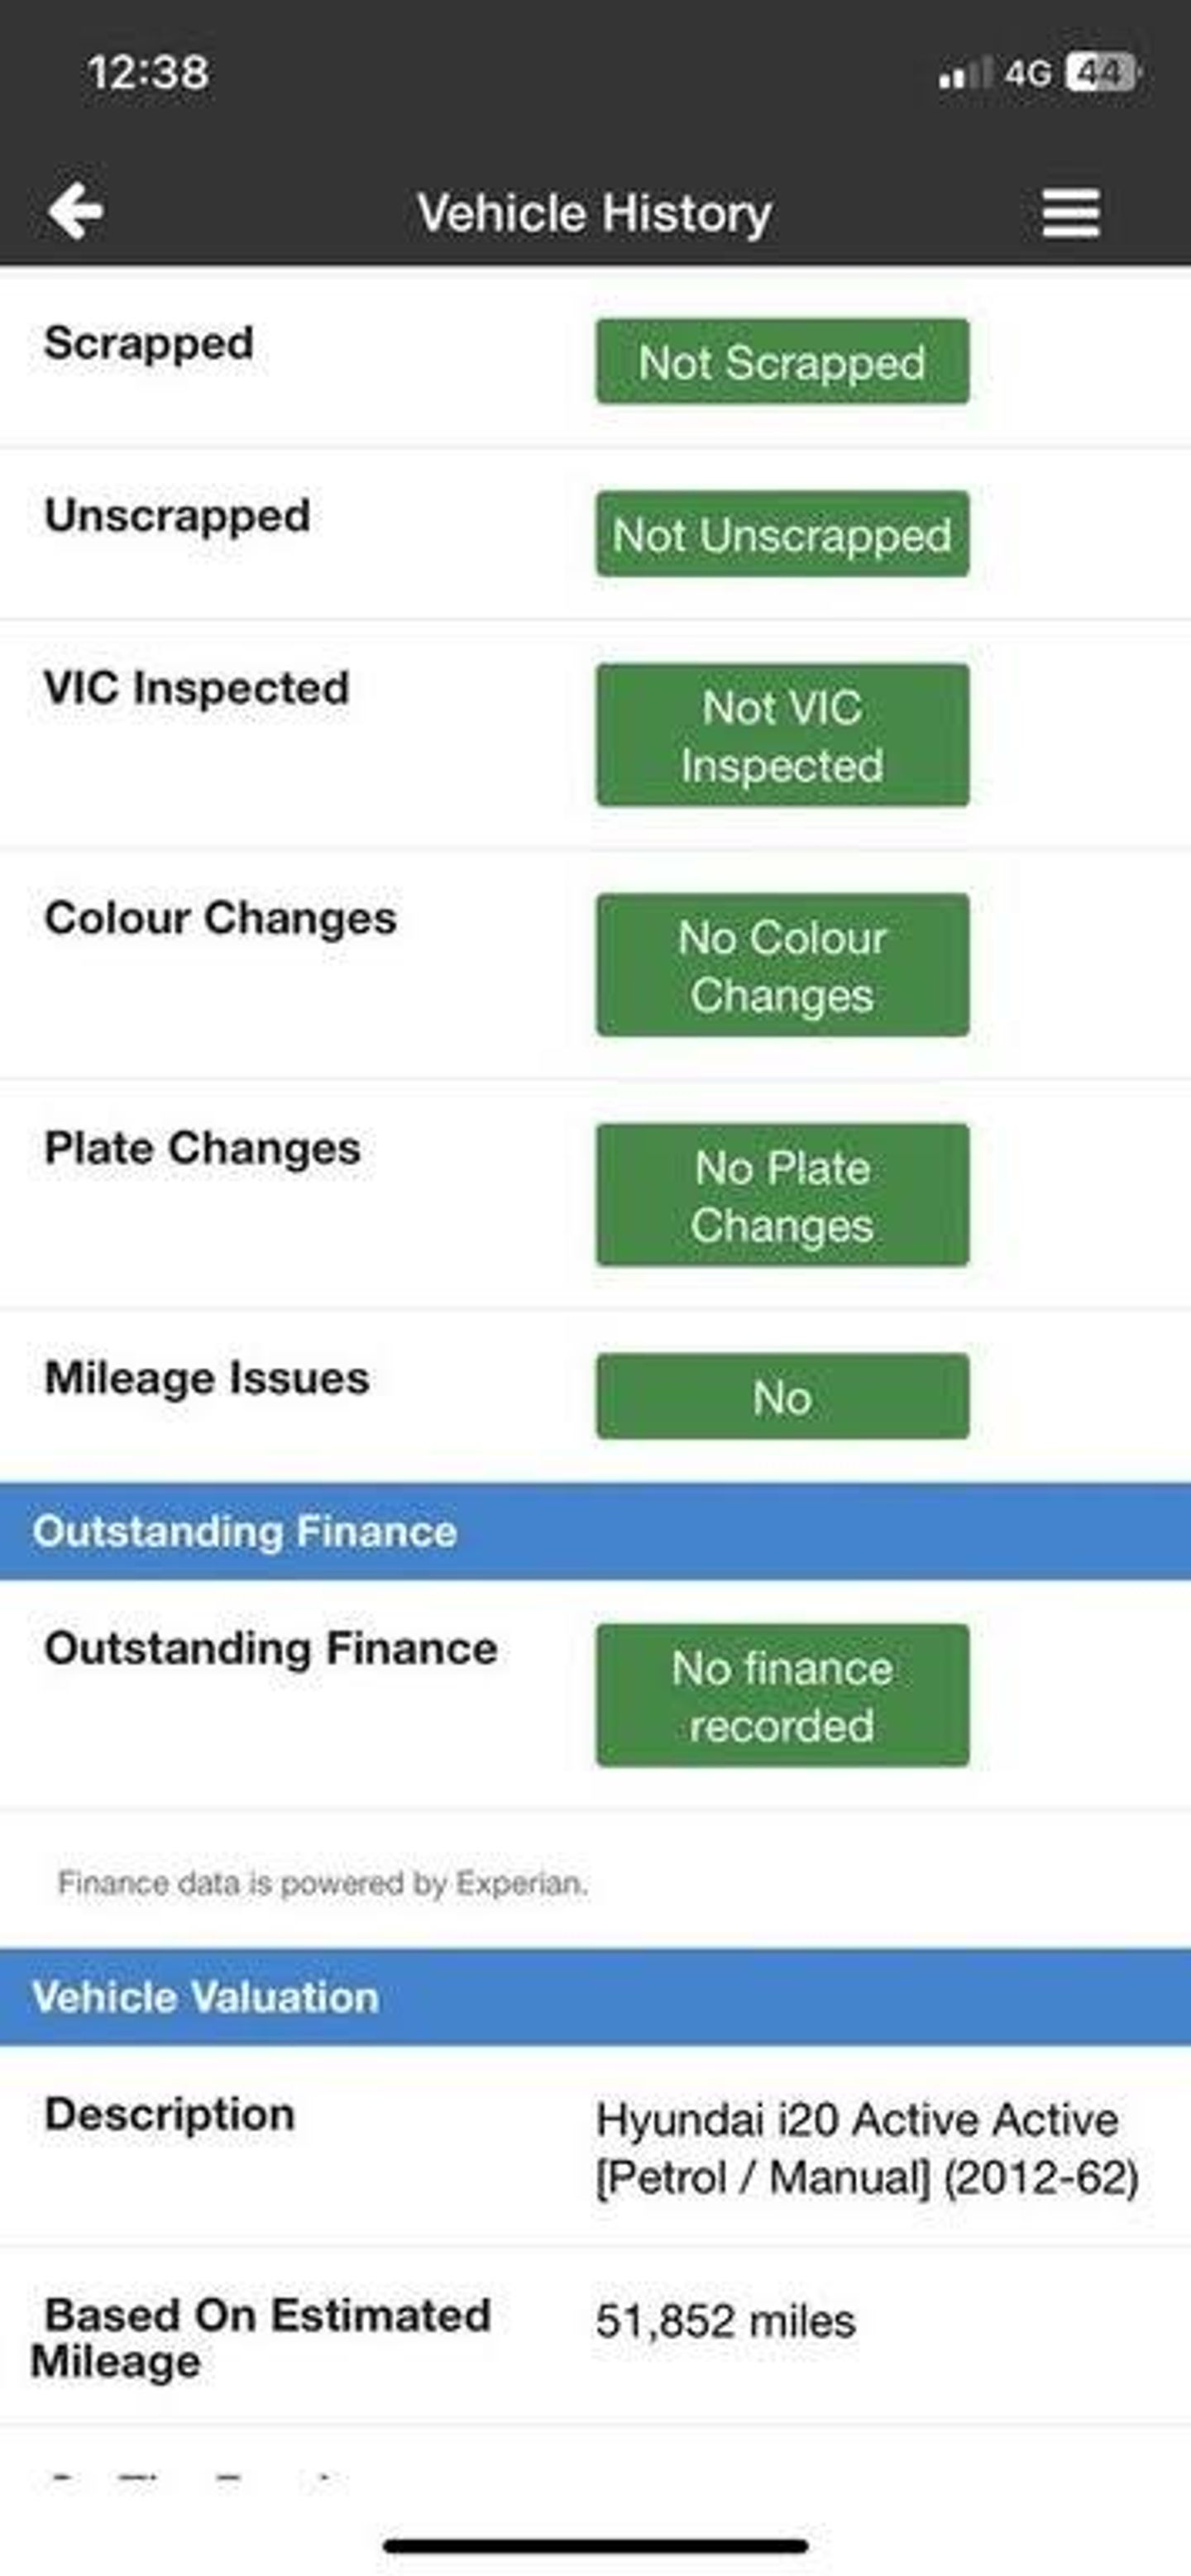
Task: Tap the cellular signal bars icon
Action: (x=965, y=73)
